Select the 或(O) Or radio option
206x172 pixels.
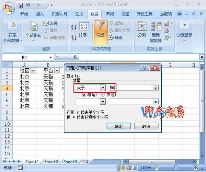pos(103,95)
